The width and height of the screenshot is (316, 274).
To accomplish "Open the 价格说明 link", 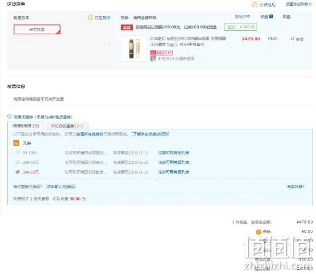I will (267, 5).
